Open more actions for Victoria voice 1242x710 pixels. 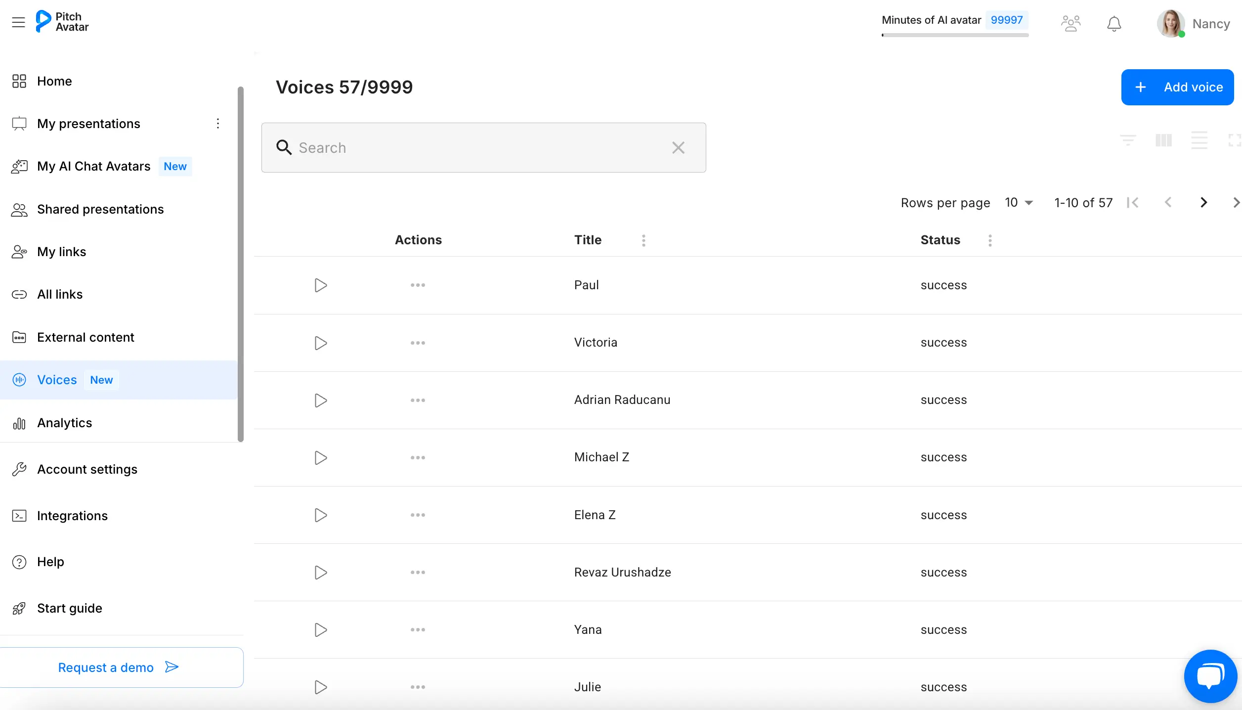pyautogui.click(x=418, y=343)
